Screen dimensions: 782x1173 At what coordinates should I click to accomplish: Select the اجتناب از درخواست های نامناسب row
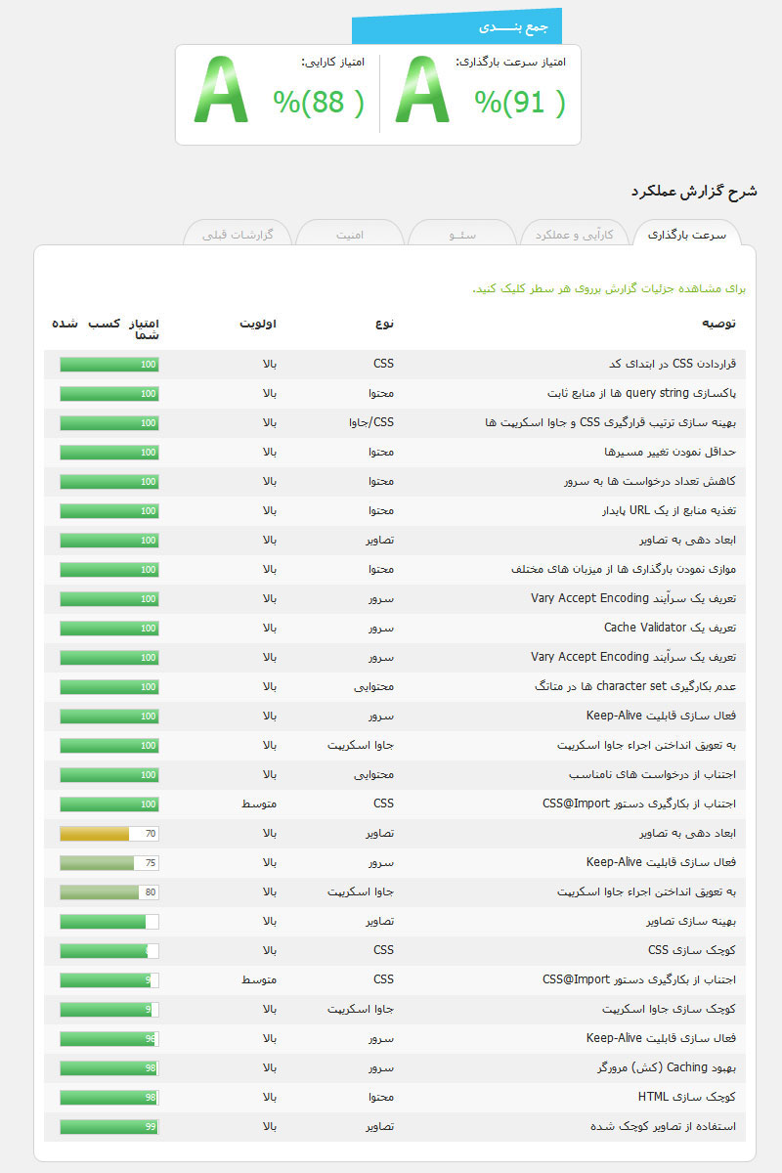[x=395, y=775]
